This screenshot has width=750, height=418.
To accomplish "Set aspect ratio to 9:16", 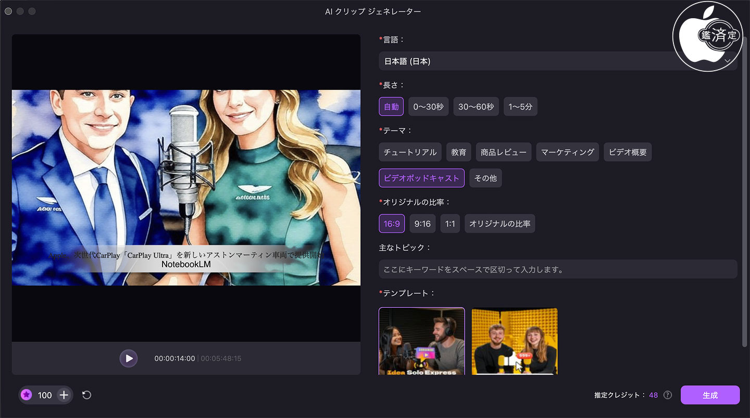I will coord(422,224).
